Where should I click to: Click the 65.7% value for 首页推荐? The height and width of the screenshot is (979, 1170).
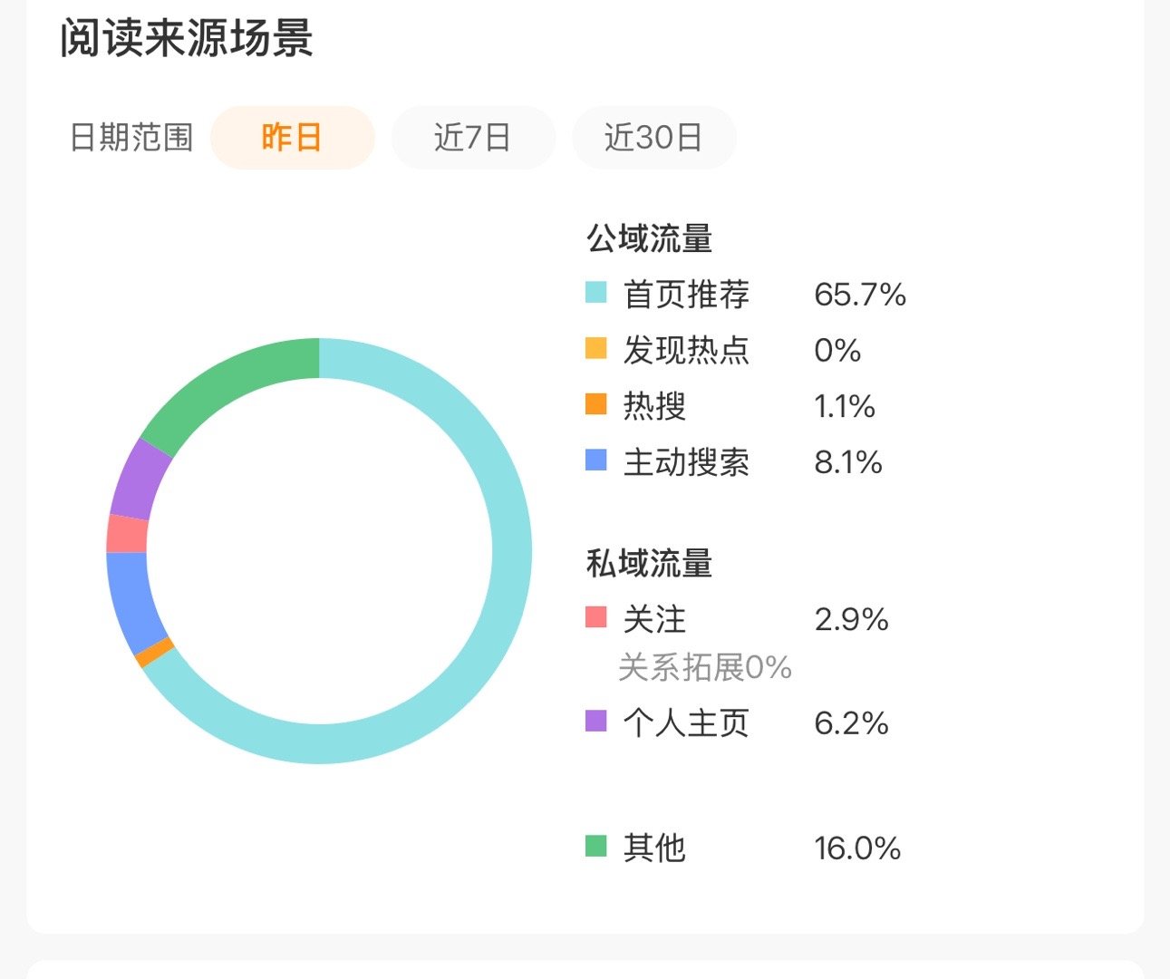pos(859,293)
